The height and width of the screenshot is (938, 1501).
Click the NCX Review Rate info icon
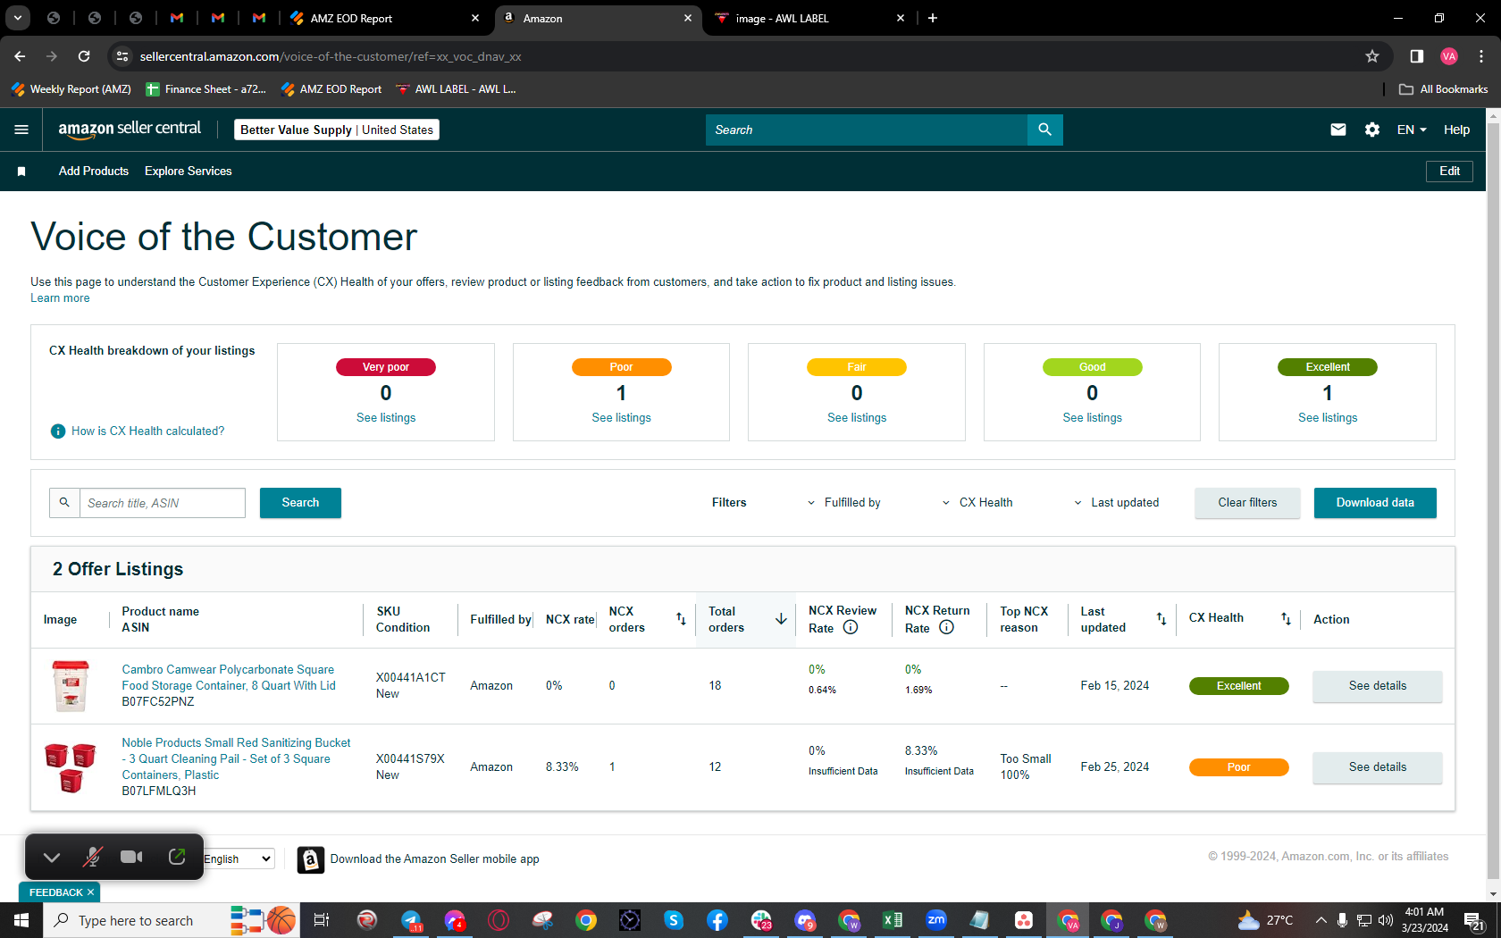(851, 627)
